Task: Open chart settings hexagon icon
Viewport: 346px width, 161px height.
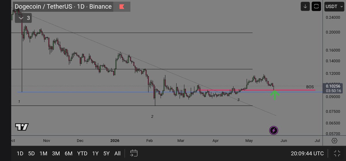Action: [x=334, y=141]
